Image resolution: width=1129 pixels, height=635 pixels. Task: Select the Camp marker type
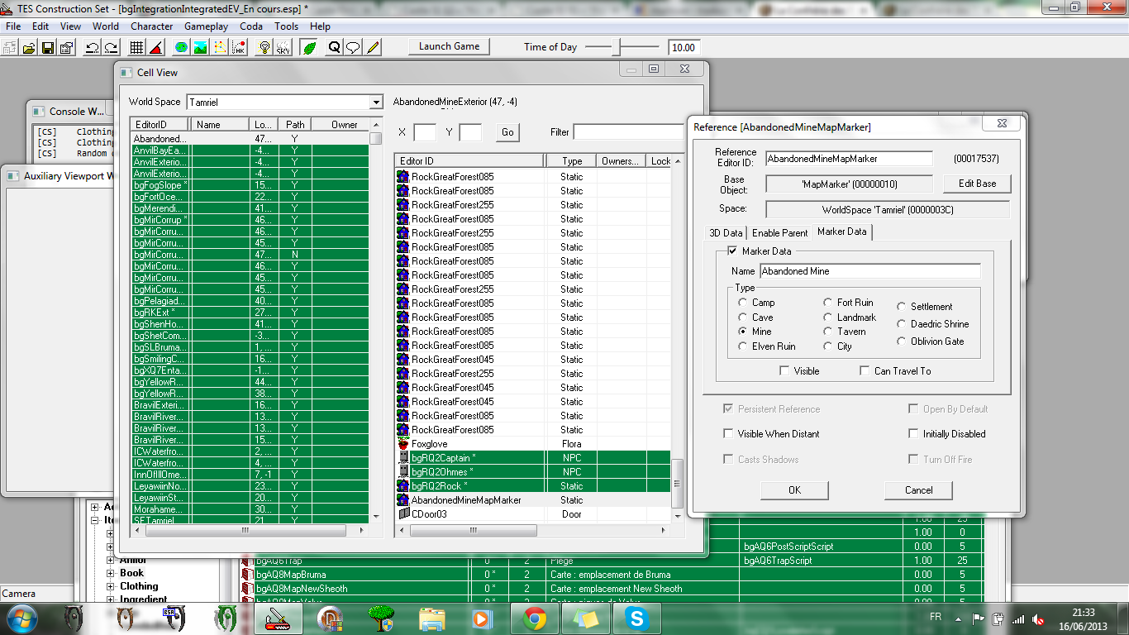pos(743,303)
